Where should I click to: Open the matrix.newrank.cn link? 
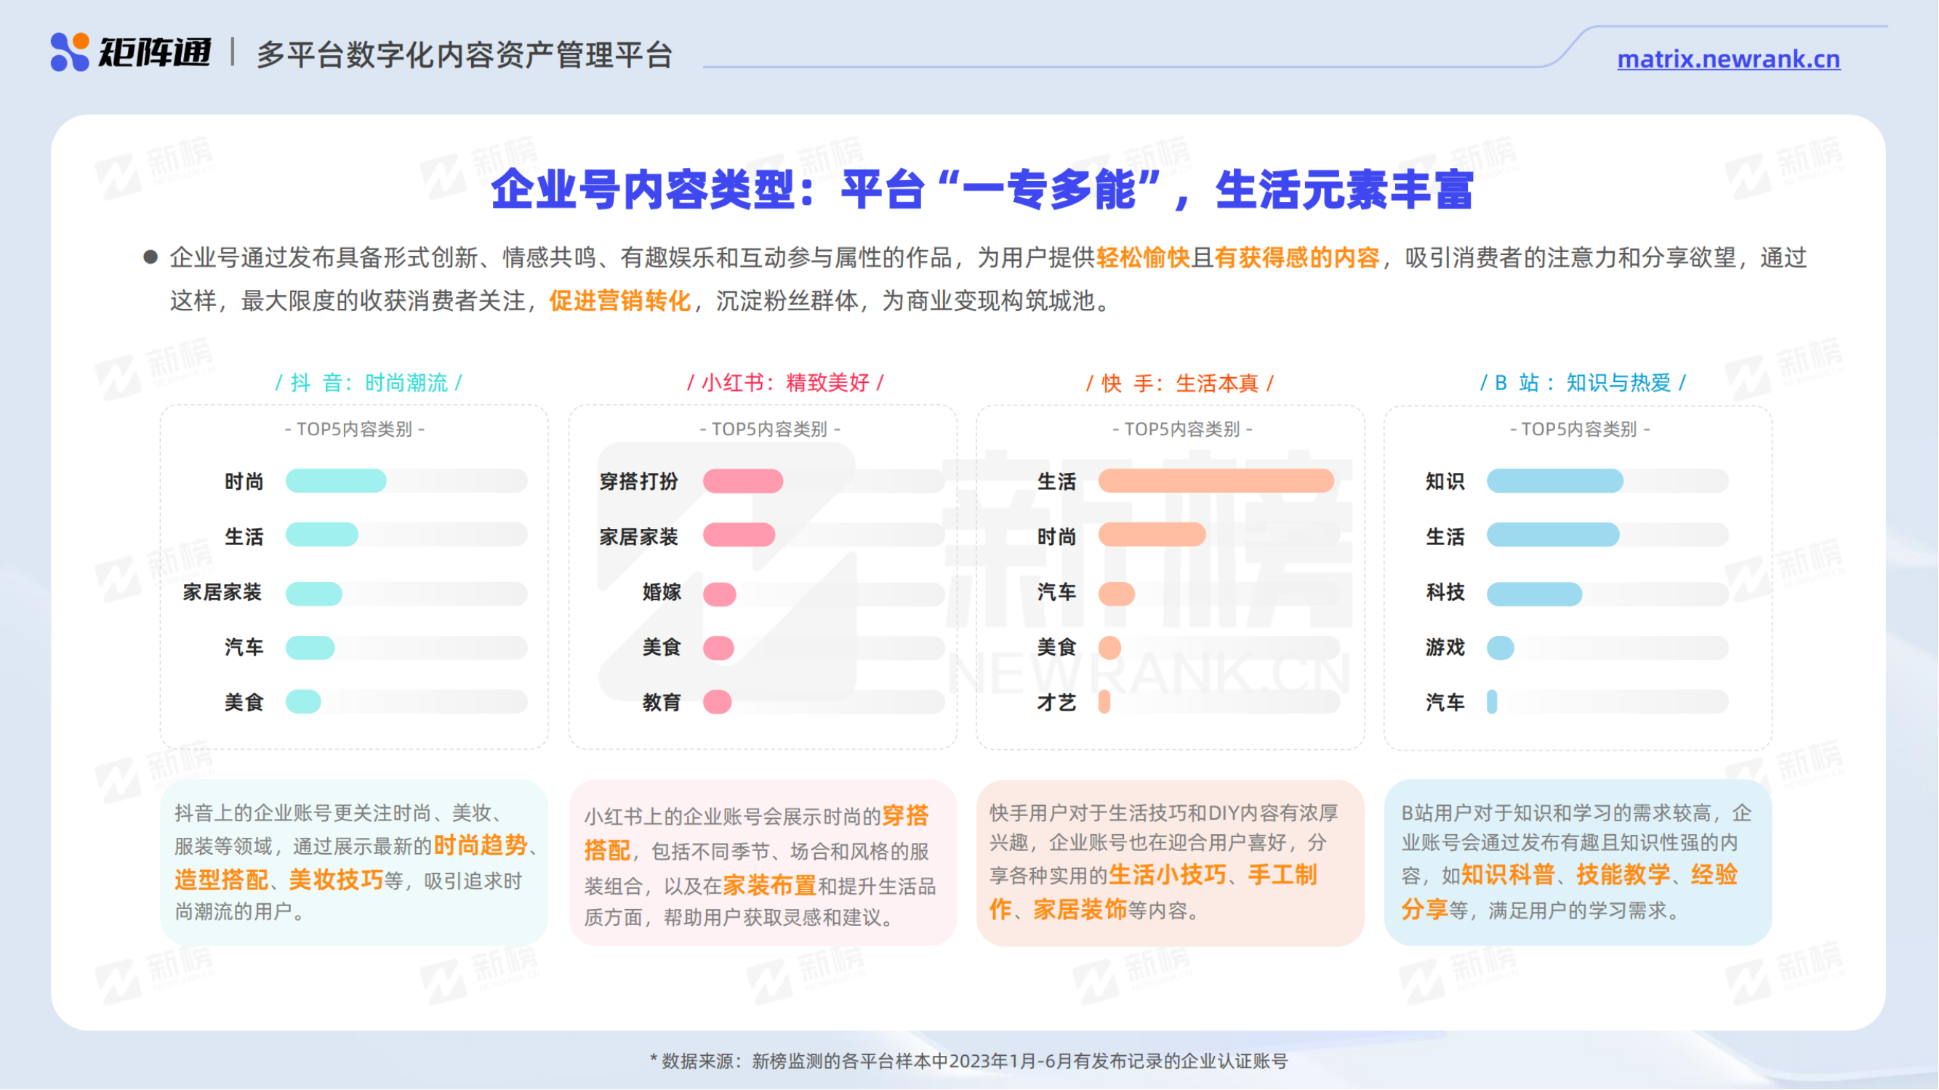click(1728, 59)
